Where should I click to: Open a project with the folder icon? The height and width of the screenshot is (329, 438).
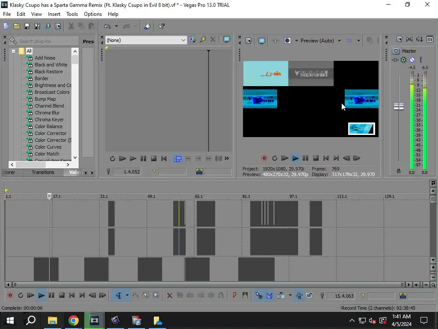[17, 26]
